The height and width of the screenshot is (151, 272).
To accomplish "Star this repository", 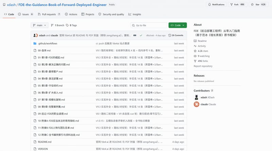I will 258,4.
